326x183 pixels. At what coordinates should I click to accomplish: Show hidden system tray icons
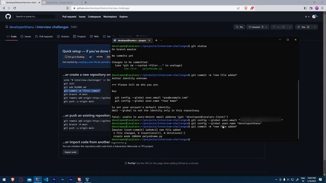pos(276,179)
